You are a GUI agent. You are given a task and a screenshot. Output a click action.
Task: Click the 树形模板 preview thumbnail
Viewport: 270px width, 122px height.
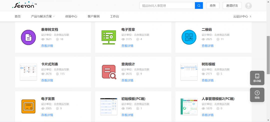tap(189, 72)
